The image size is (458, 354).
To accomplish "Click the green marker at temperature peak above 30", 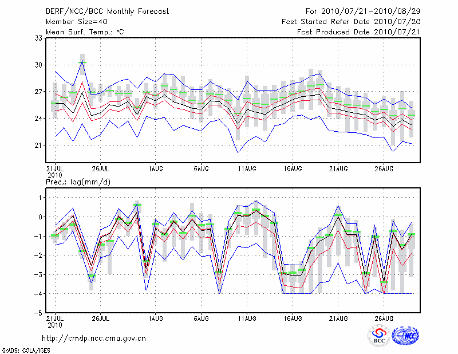I will point(82,62).
